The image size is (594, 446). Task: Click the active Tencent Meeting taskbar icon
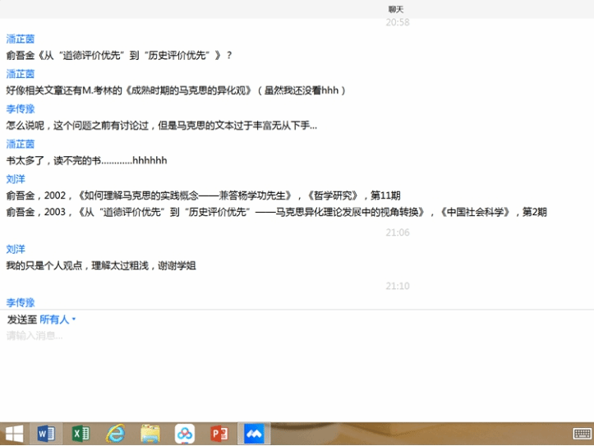[253, 433]
